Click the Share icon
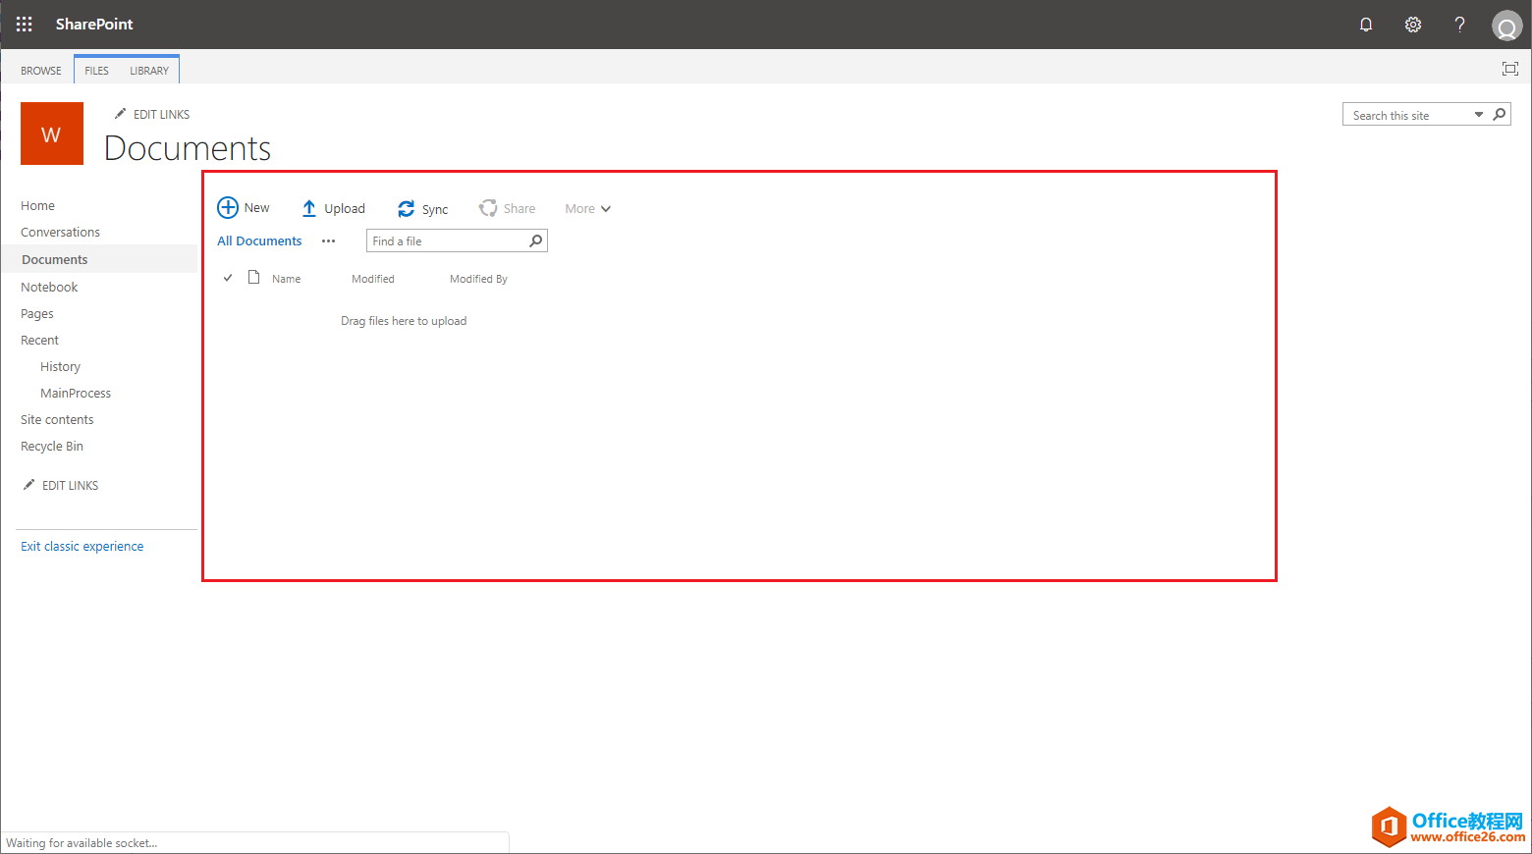This screenshot has height=854, width=1532. tap(488, 207)
